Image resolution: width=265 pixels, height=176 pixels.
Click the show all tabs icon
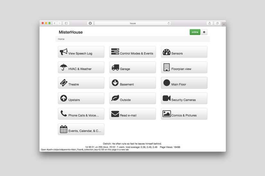[x=217, y=23]
